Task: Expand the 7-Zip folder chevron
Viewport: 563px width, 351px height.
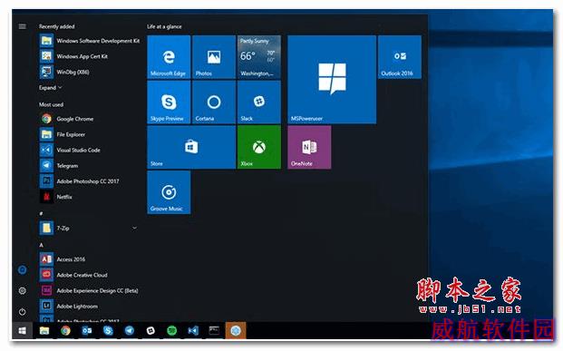Action: pyautogui.click(x=134, y=229)
